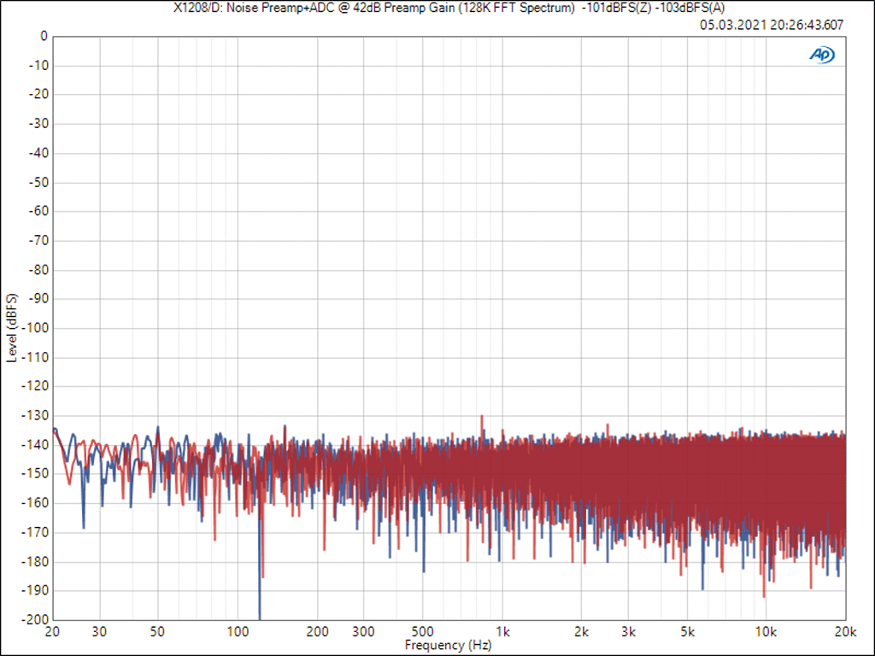The height and width of the screenshot is (656, 875).
Task: Click the -150 level axis label
Action: [35, 473]
